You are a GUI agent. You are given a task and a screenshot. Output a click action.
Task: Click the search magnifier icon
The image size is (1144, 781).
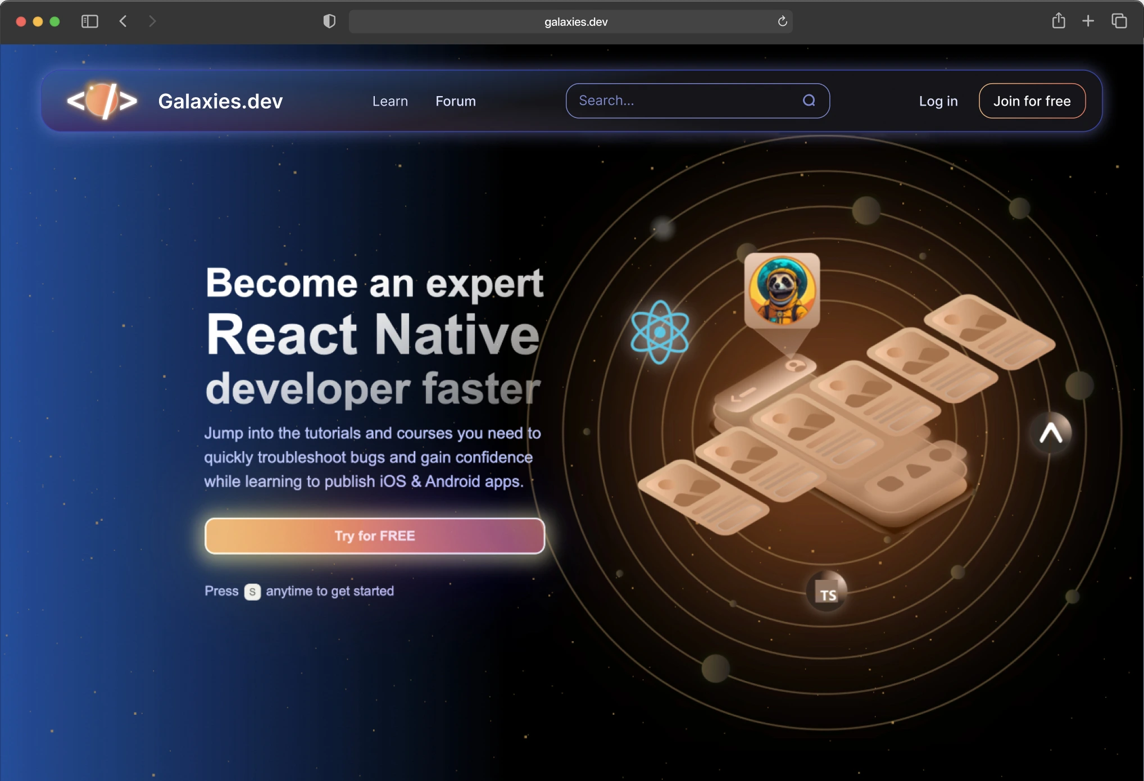coord(809,101)
